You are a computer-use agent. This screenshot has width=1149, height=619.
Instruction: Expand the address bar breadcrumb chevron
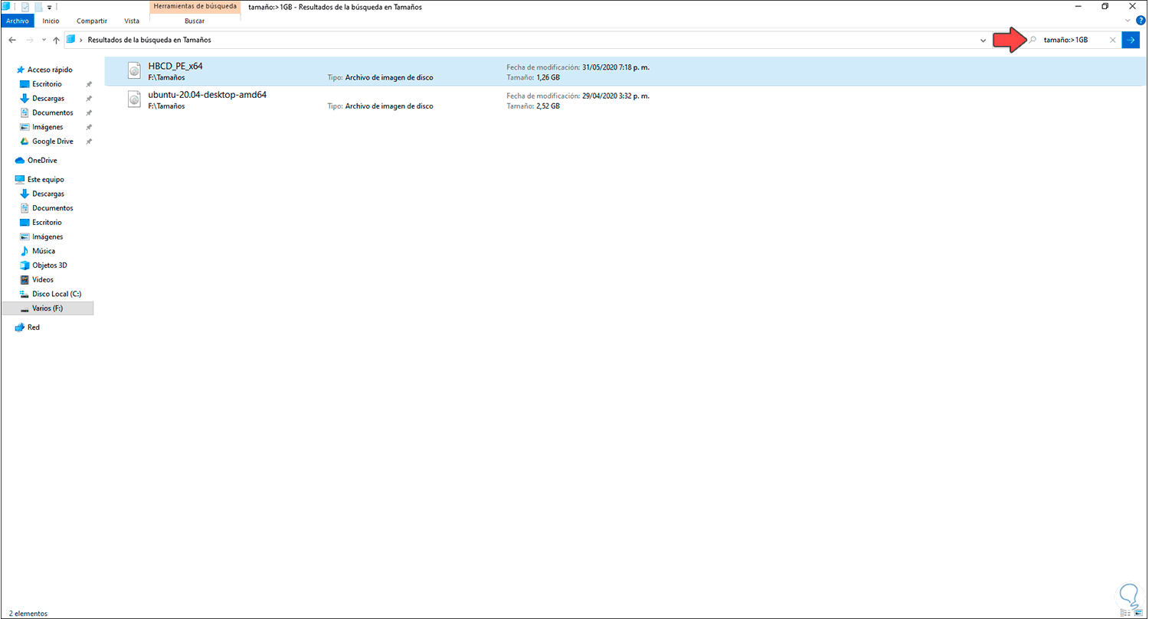81,40
